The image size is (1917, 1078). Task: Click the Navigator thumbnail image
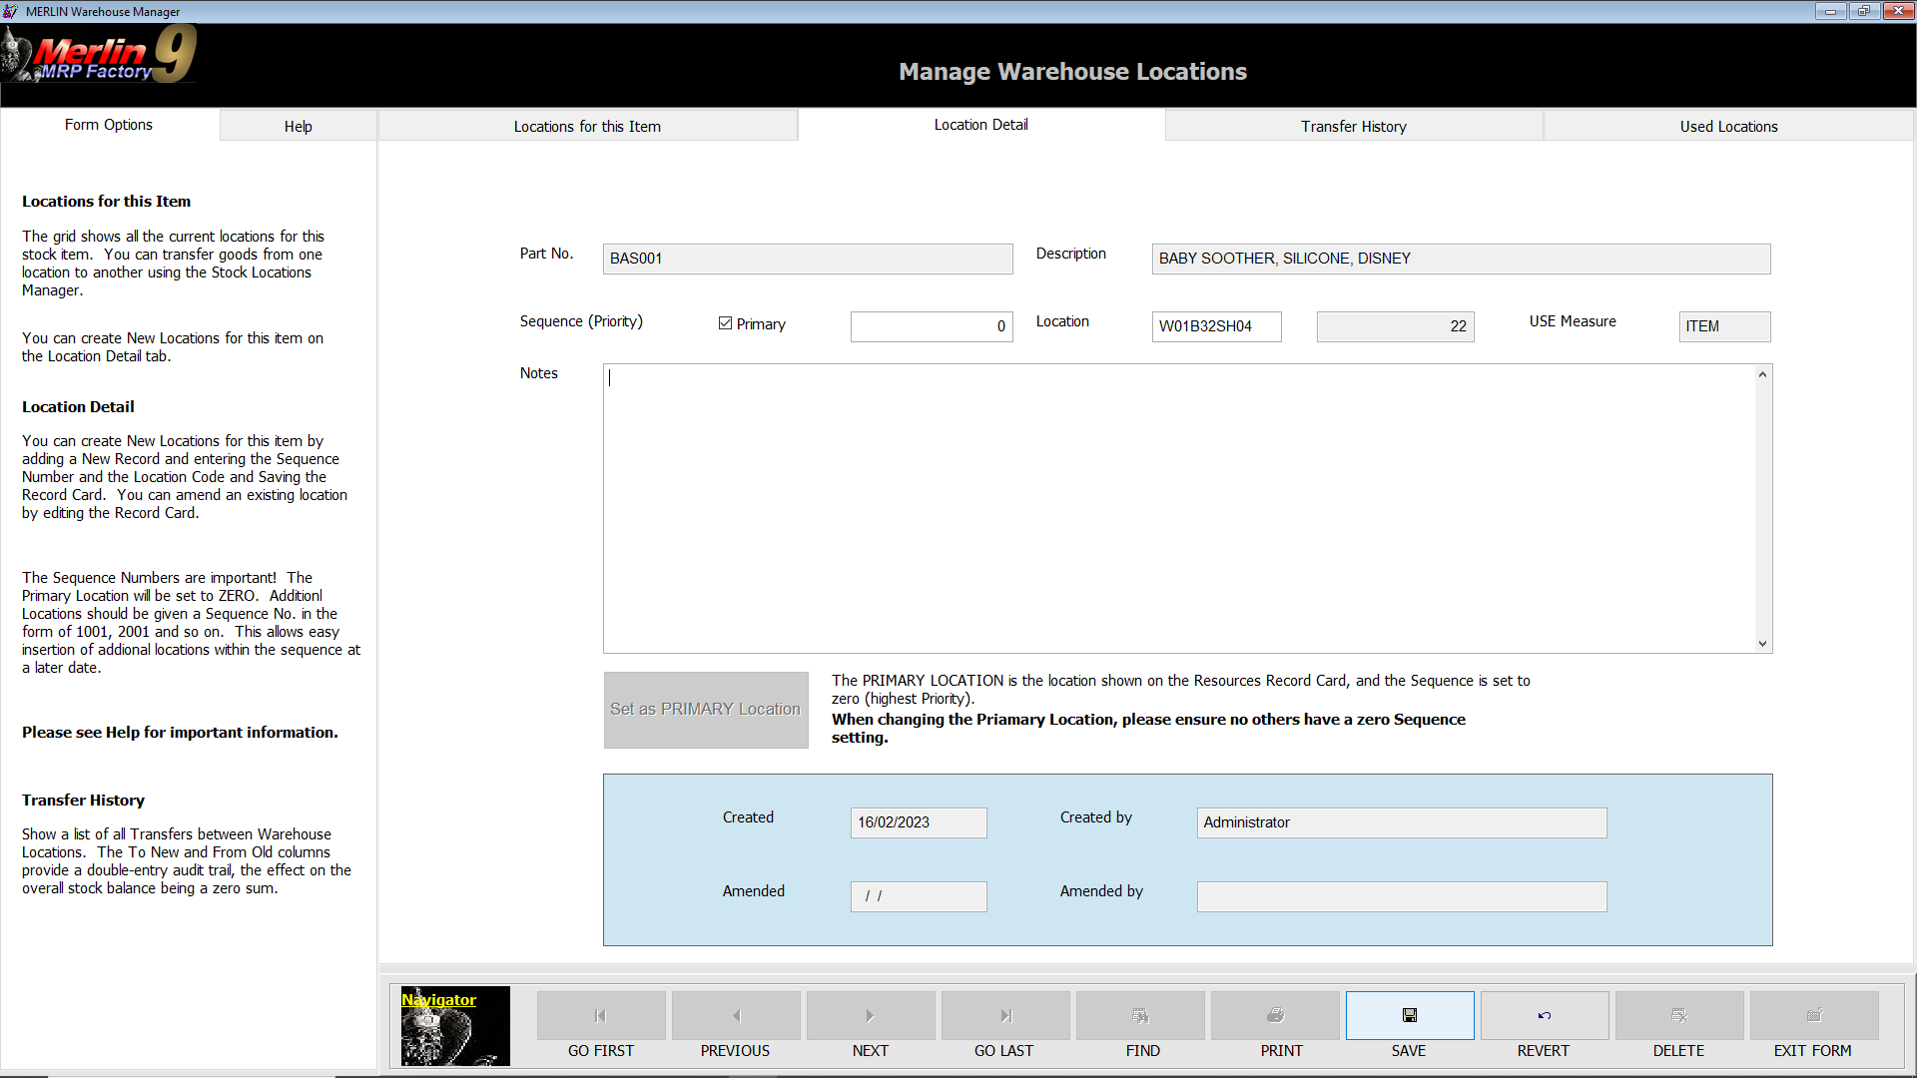455,1026
